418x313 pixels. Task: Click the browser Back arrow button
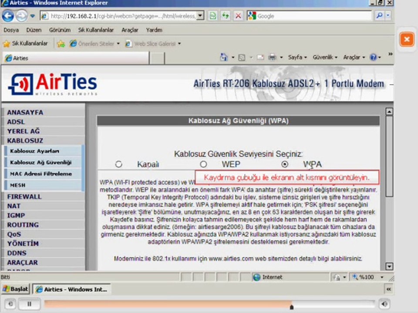click(8, 16)
